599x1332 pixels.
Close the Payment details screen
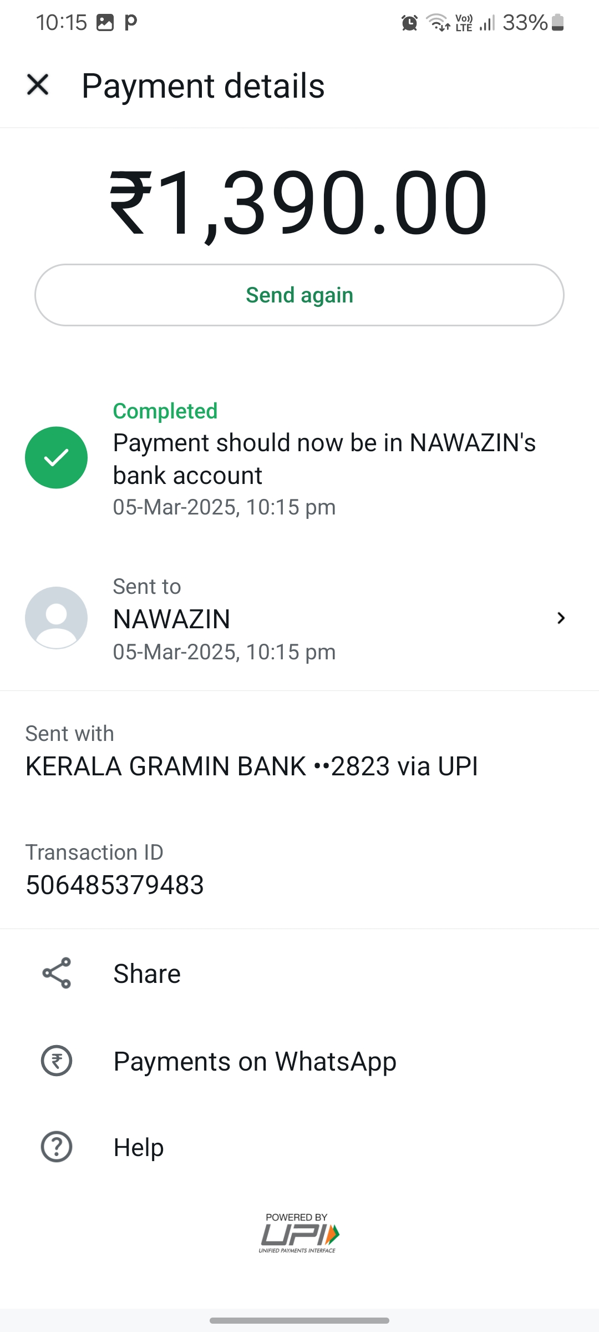click(x=38, y=85)
